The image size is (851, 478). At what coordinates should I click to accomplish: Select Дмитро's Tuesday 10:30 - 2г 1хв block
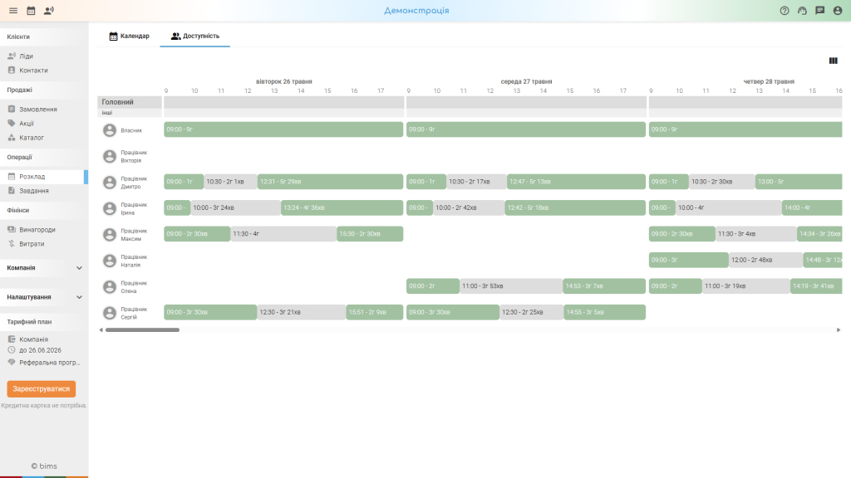pos(230,182)
